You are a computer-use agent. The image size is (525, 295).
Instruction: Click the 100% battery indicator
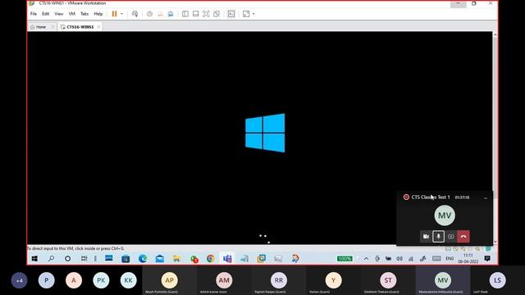[x=345, y=259]
